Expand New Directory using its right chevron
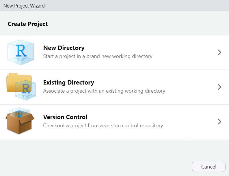Image resolution: width=229 pixels, height=176 pixels. click(219, 53)
